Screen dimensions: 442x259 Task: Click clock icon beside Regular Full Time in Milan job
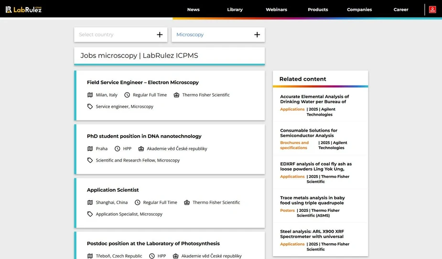click(x=127, y=95)
